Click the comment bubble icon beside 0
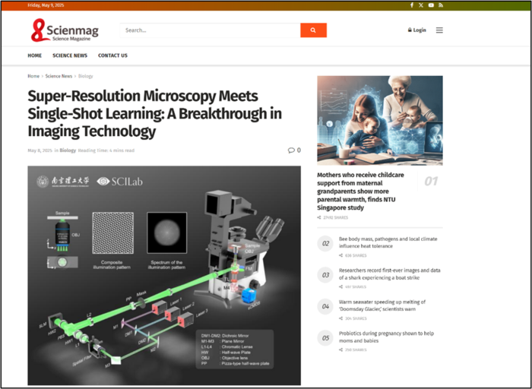The height and width of the screenshot is (389, 532). [291, 150]
